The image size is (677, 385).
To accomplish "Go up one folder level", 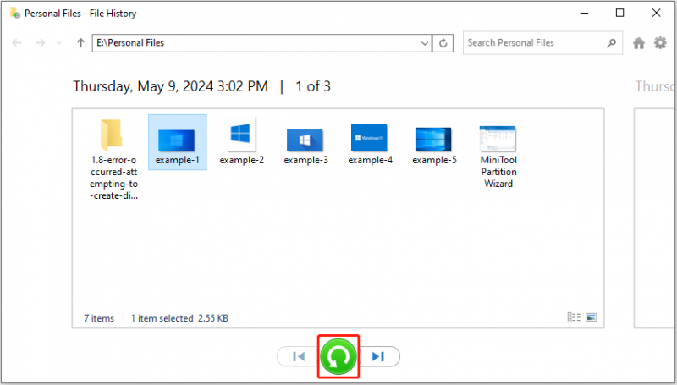I will tap(80, 42).
